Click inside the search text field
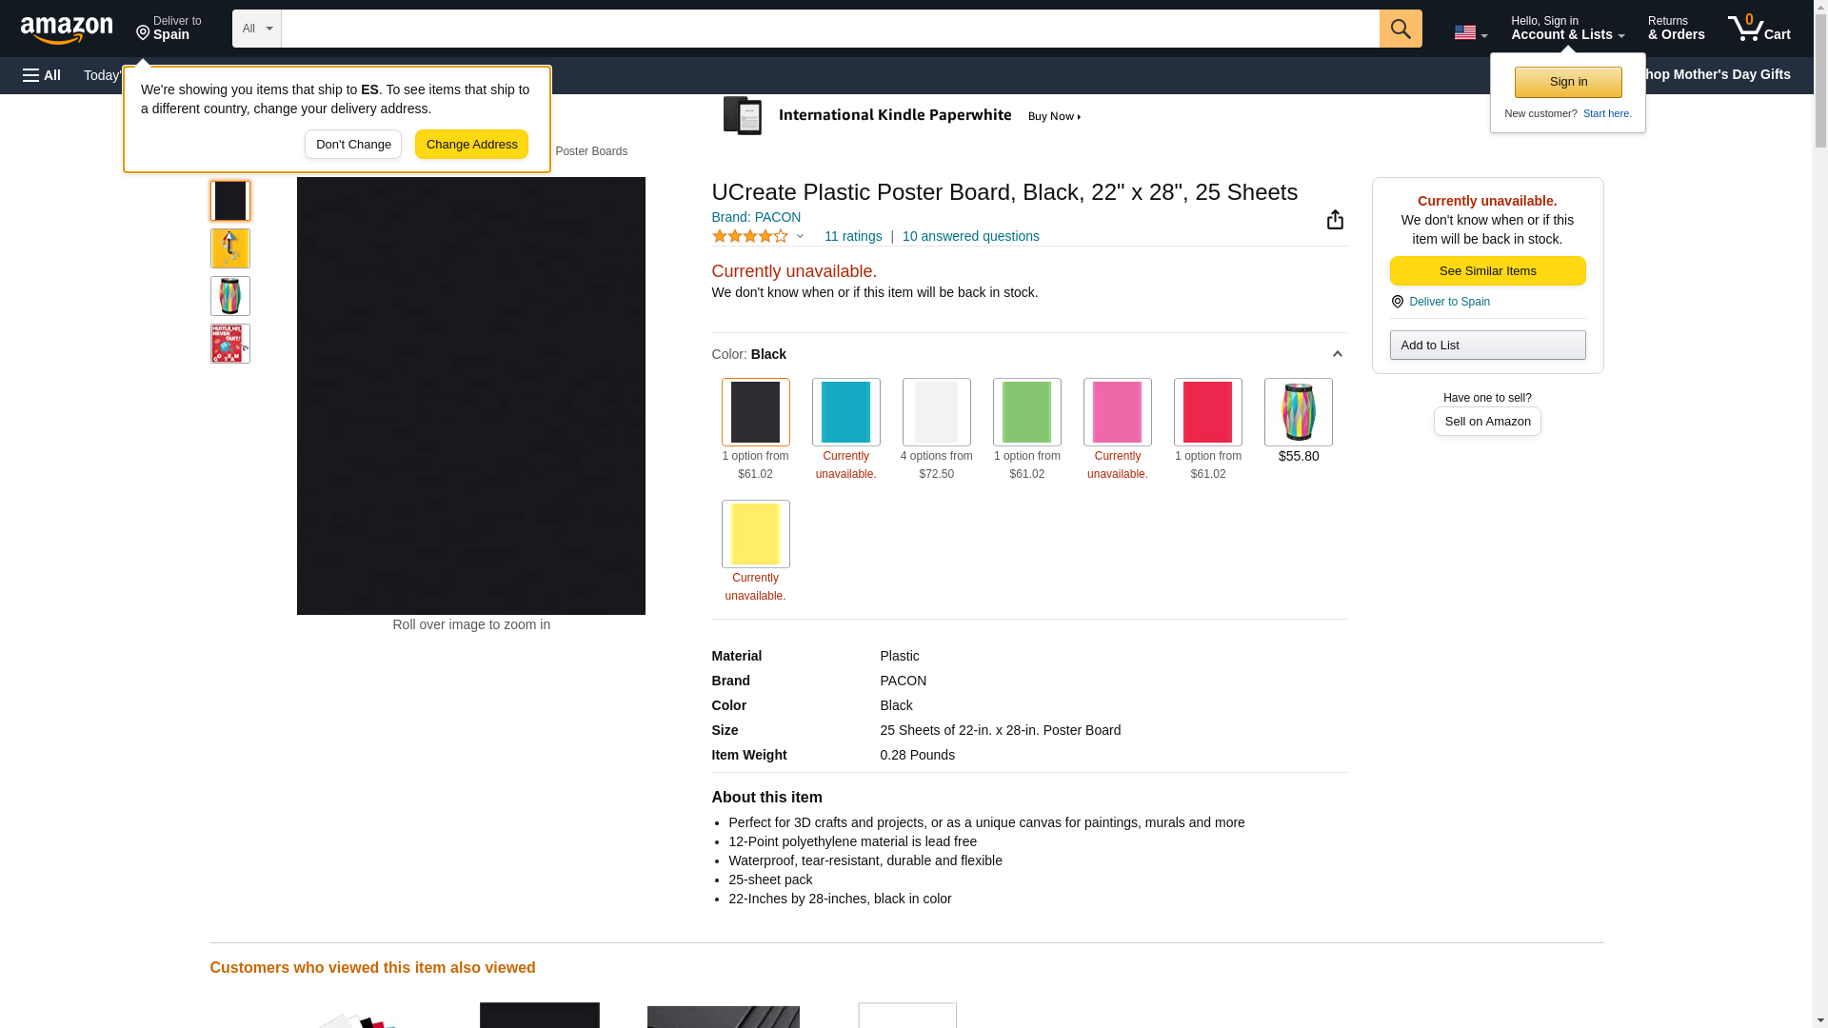1828x1028 pixels. coord(828,29)
